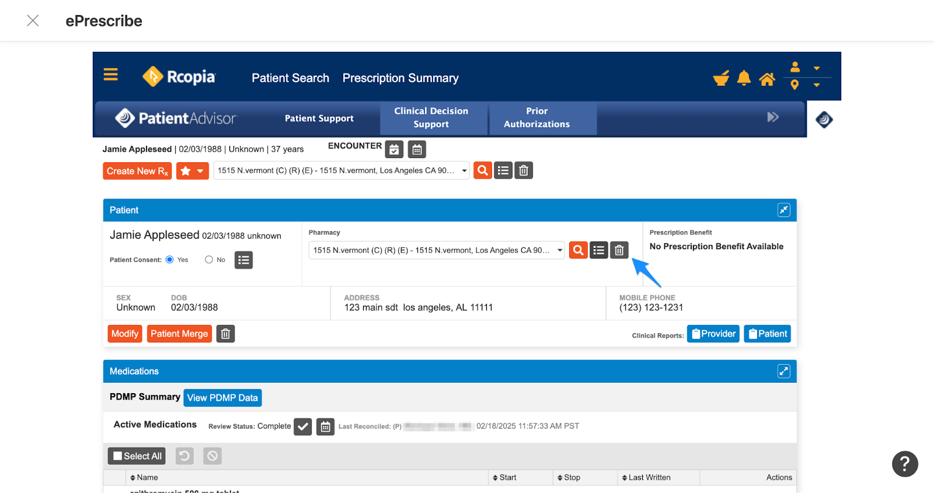Delete patient with trash icon beside Patient Merge
This screenshot has height=493, width=934.
[226, 334]
